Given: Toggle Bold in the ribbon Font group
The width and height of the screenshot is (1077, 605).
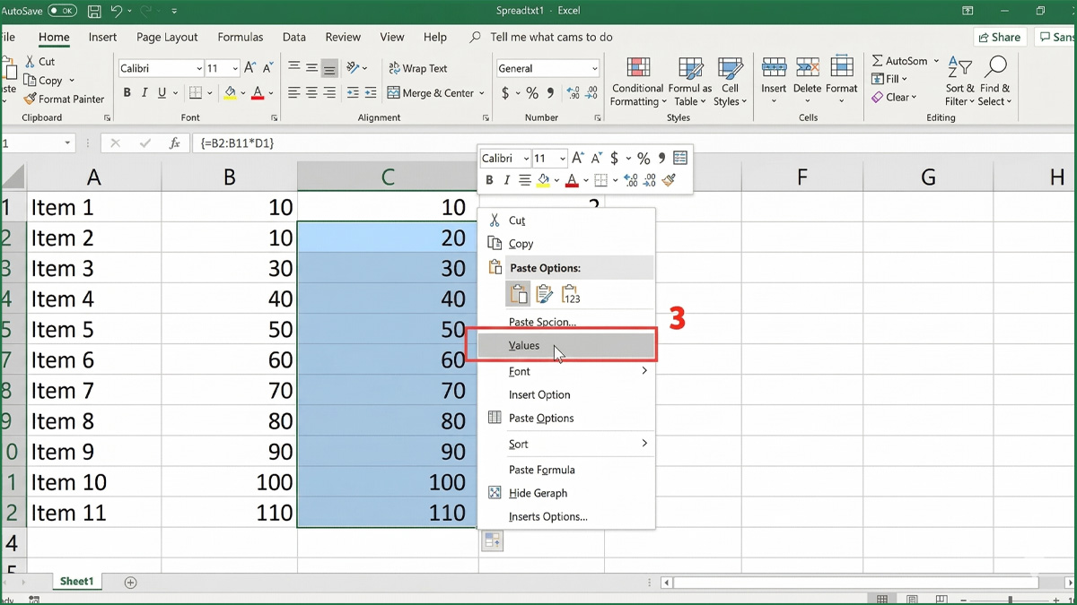Looking at the screenshot, I should (127, 93).
